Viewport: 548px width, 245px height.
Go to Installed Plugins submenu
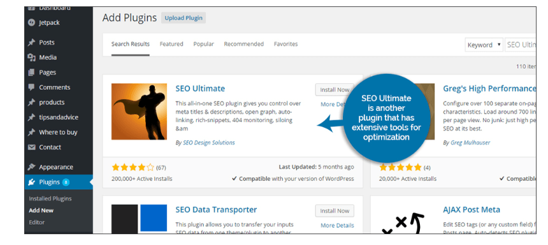click(50, 199)
